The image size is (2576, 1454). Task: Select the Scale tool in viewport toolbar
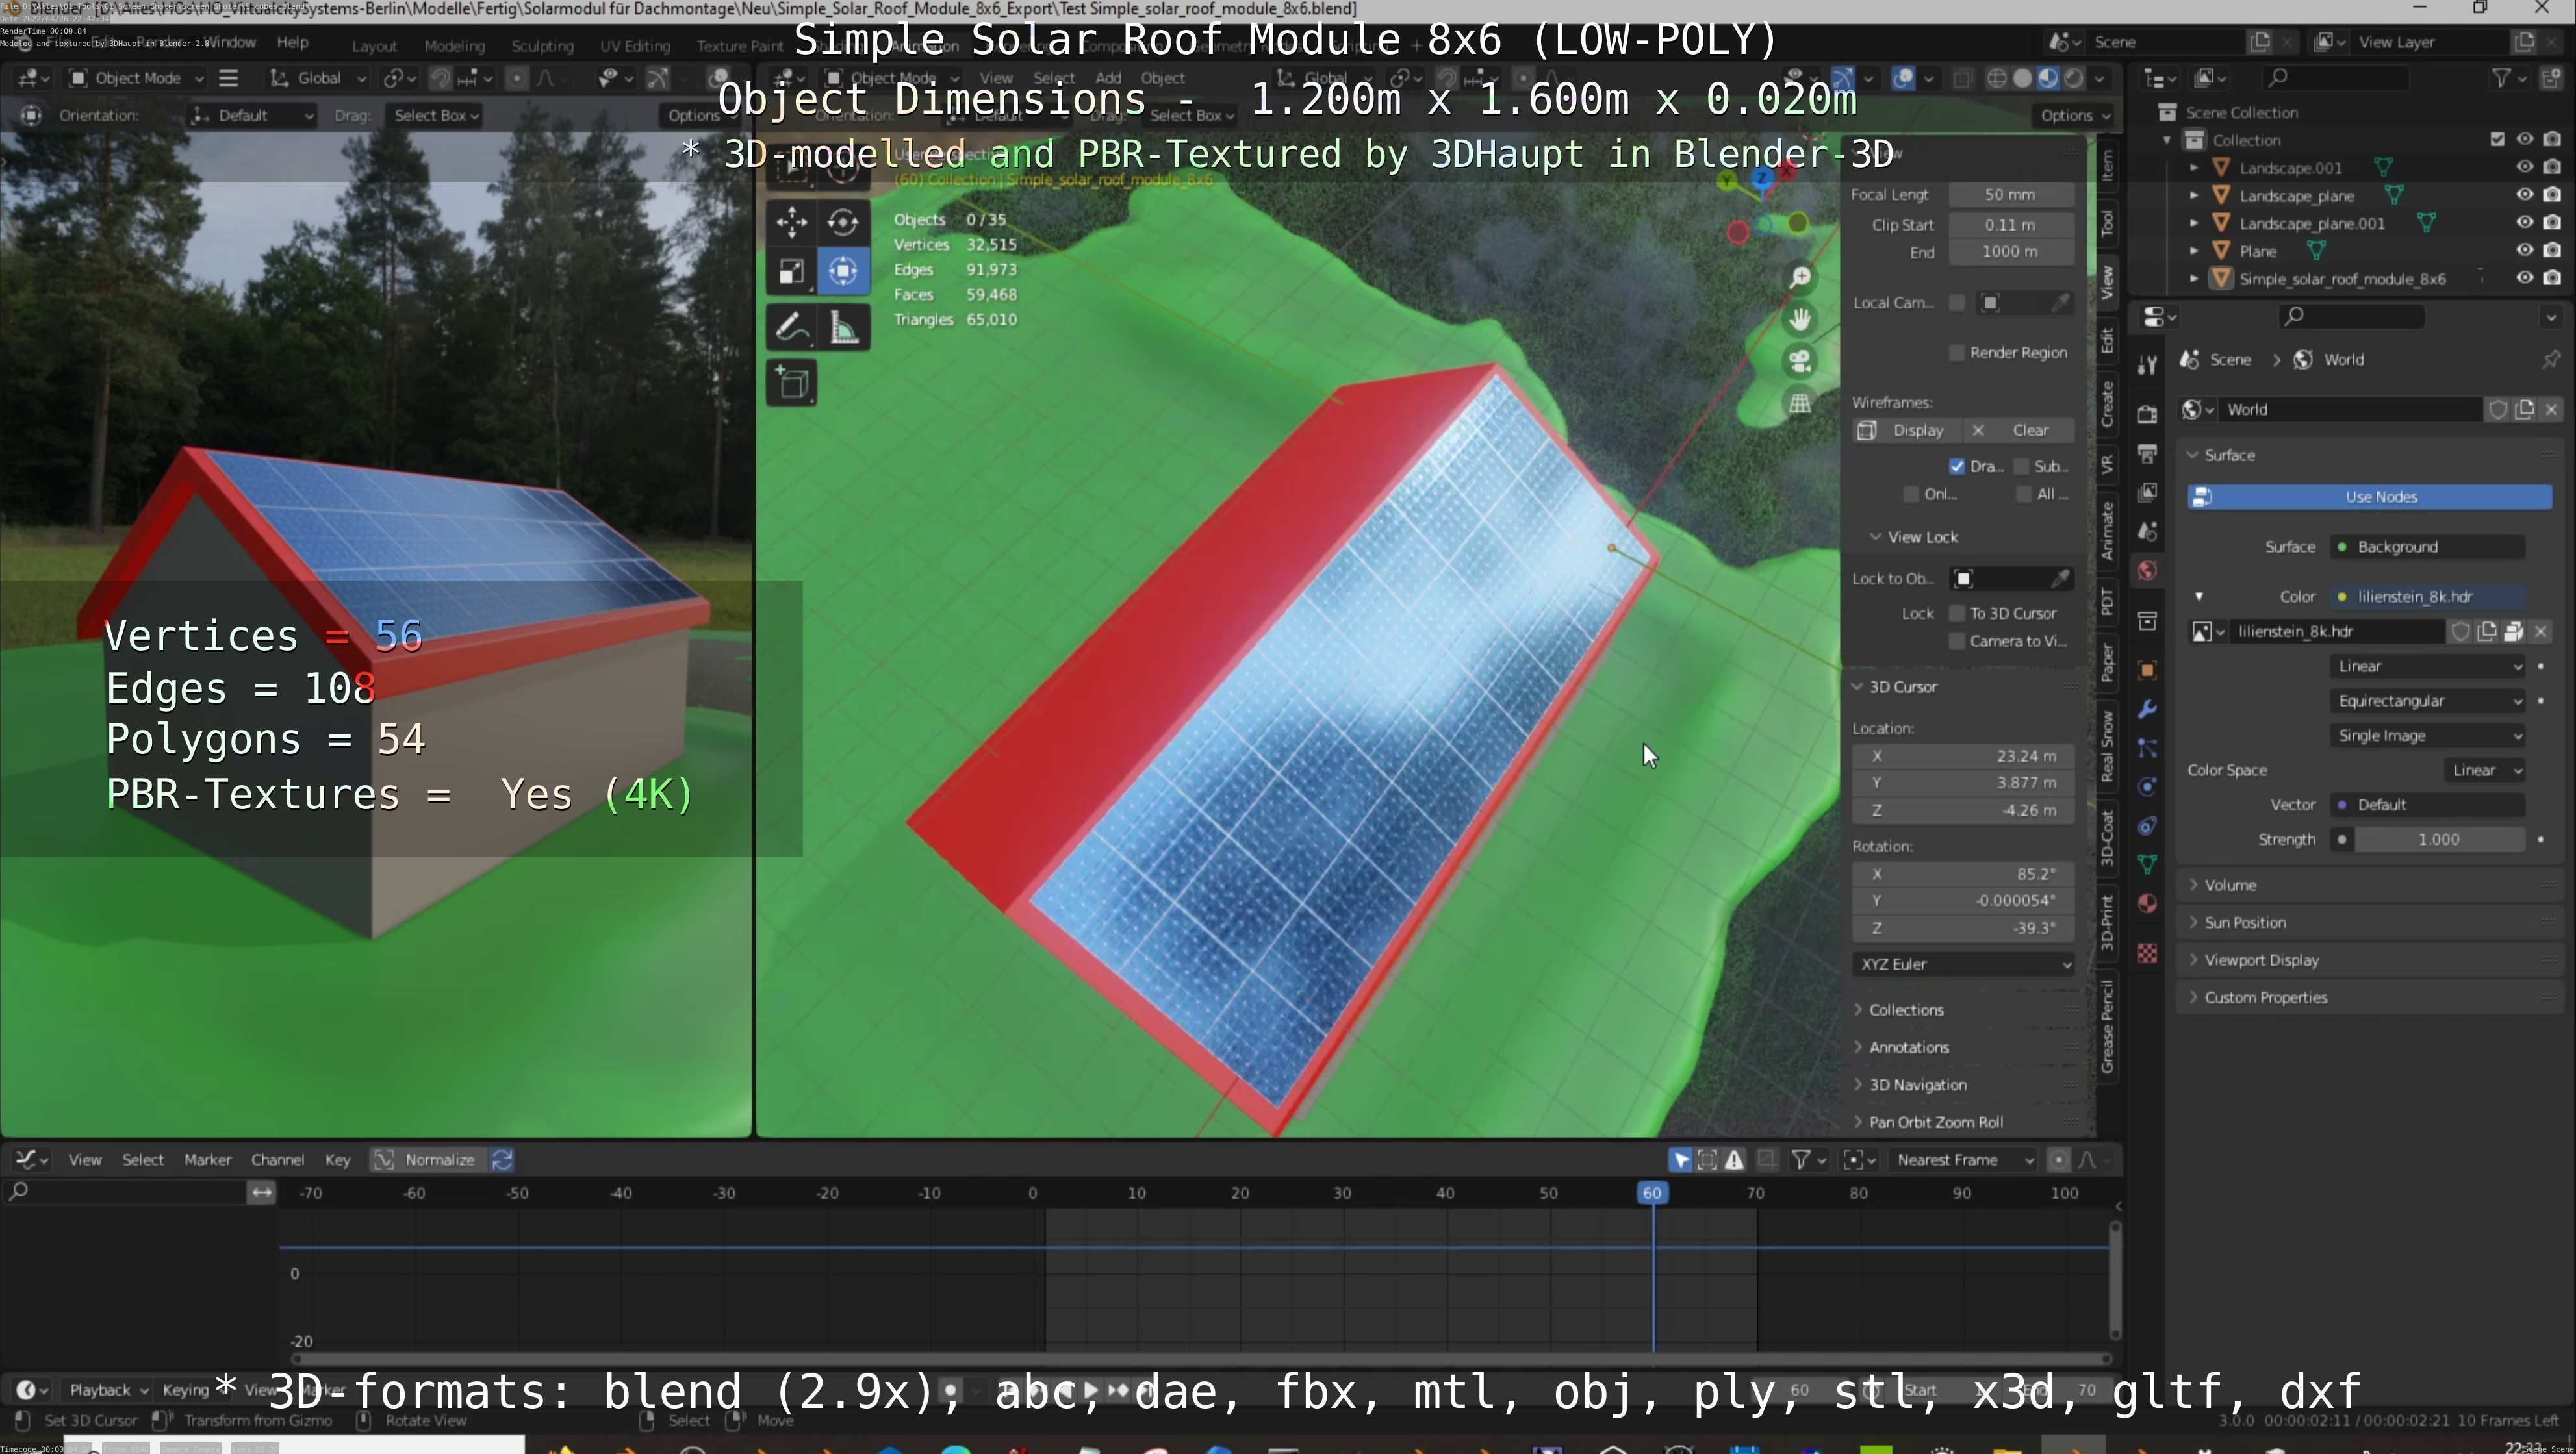click(x=791, y=271)
